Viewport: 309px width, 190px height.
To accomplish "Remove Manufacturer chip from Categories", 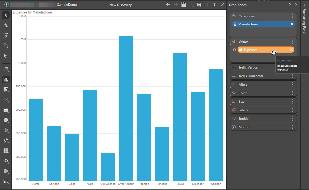I will [292, 24].
